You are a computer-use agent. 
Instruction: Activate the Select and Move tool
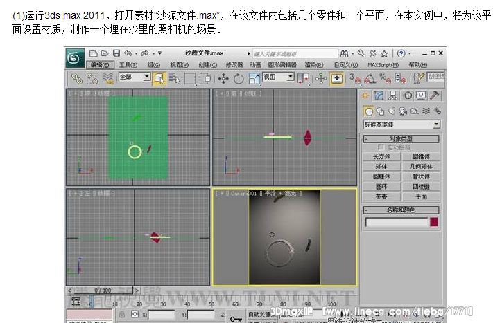(223, 78)
